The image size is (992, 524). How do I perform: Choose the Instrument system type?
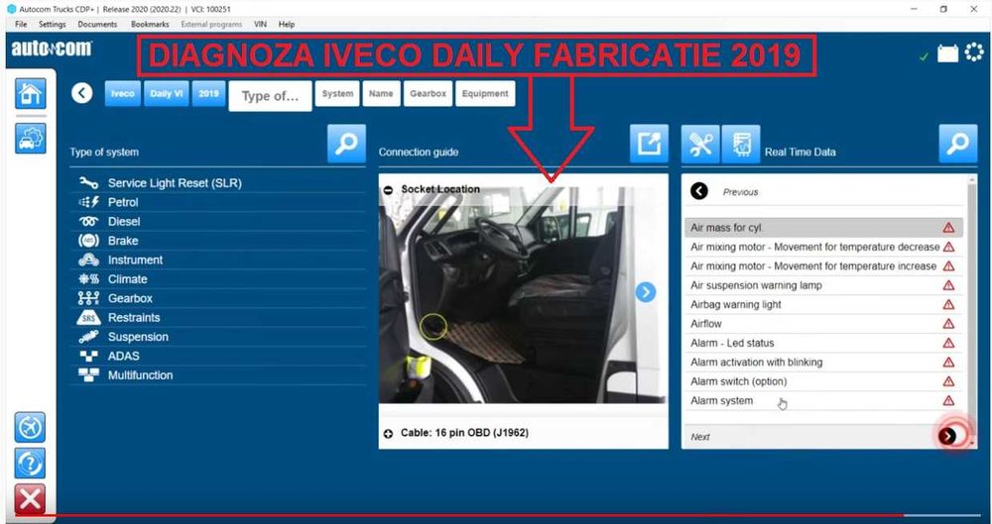pyautogui.click(x=218, y=260)
